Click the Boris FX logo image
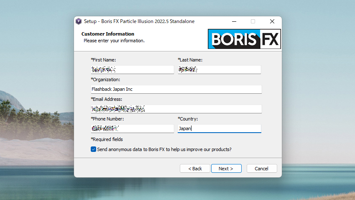 tap(244, 39)
